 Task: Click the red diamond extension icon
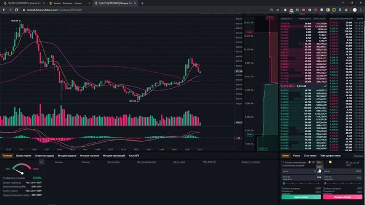click(x=315, y=10)
